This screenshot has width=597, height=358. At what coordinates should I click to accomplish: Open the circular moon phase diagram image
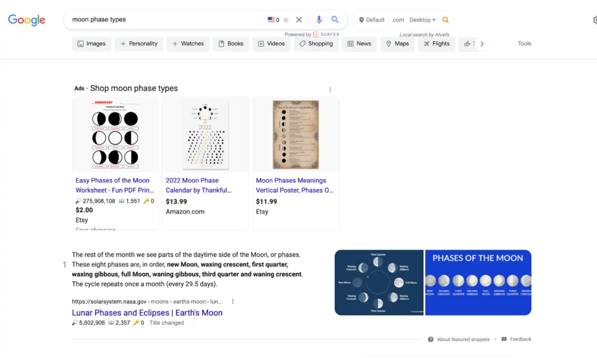[x=379, y=283]
